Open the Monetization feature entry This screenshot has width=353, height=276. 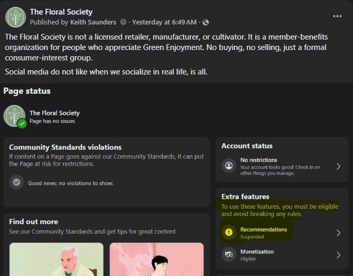coord(282,255)
